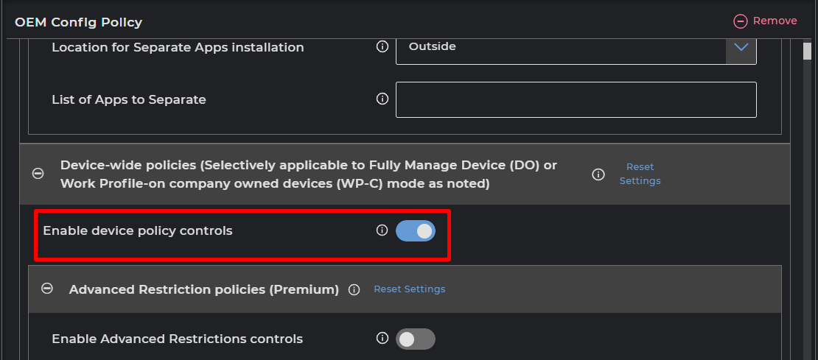
Task: Click Reset Settings for Device-wide policies
Action: pyautogui.click(x=640, y=174)
